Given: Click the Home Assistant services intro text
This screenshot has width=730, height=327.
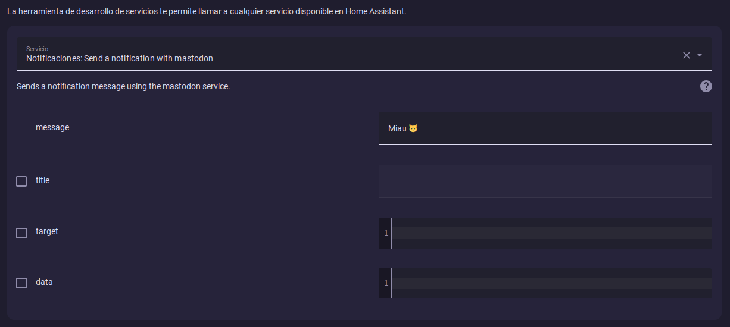Looking at the screenshot, I should click(207, 12).
